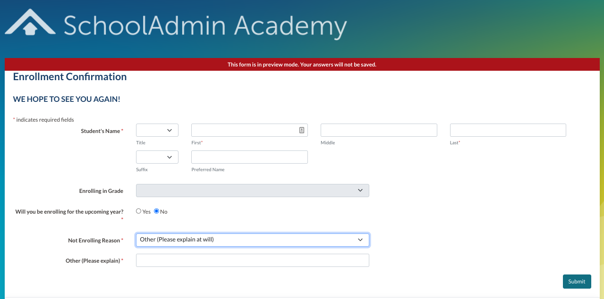Click the Preferred Name input field
Viewport: 604px width, 299px height.
tap(249, 157)
